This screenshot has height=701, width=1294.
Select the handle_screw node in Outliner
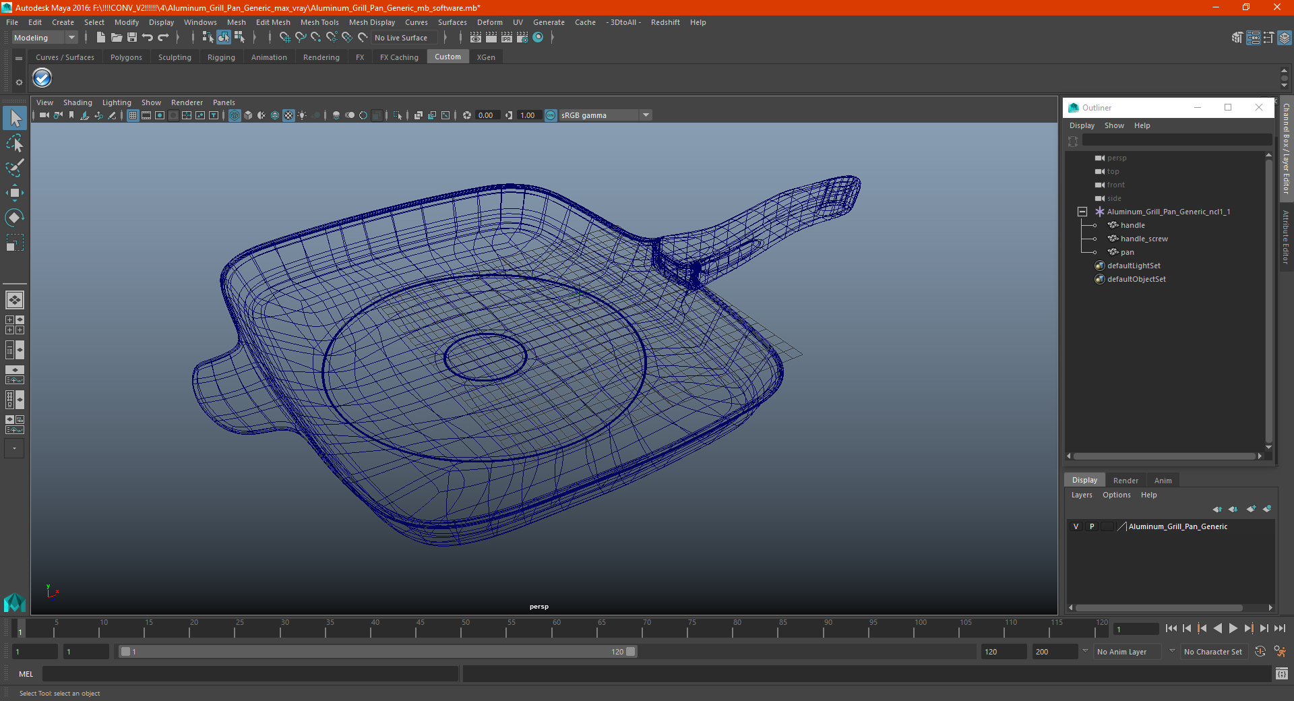pos(1144,239)
